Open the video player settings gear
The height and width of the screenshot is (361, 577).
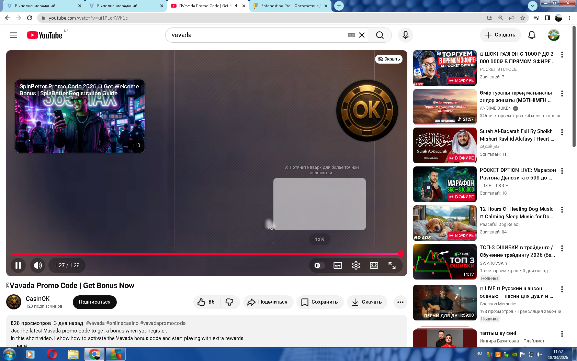point(356,265)
